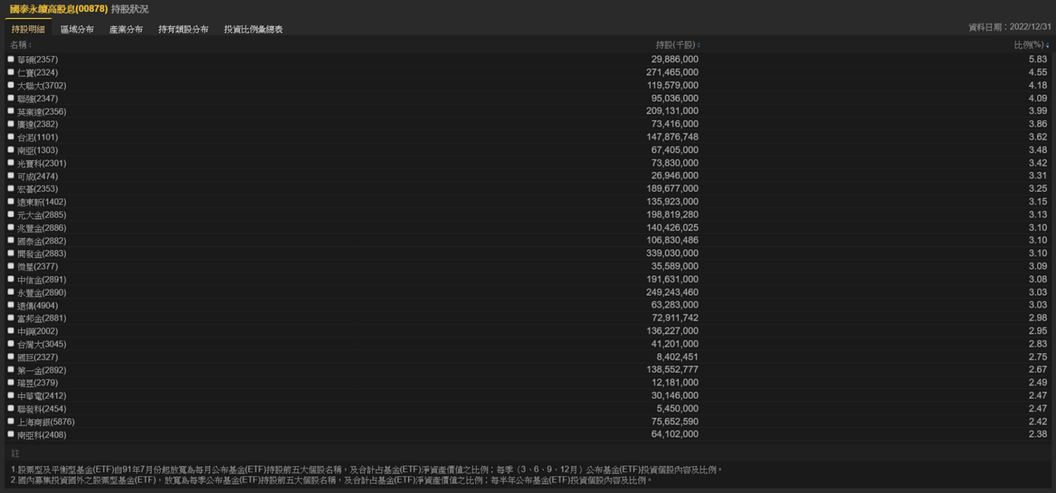Viewport: 1056px width, 493px height.
Task: Click the 資料日期: 2022/12/31 label
Action: tap(1010, 27)
